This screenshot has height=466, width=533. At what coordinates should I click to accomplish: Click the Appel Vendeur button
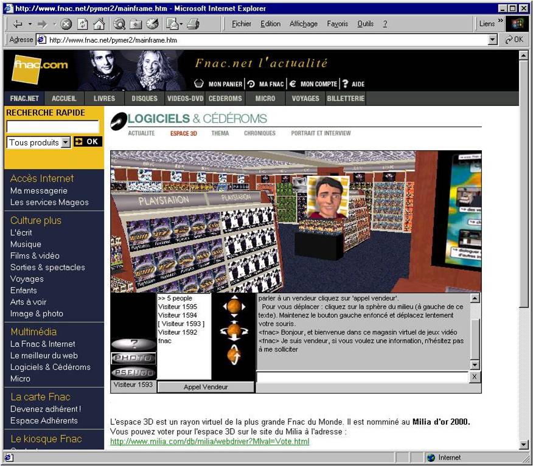tap(206, 387)
